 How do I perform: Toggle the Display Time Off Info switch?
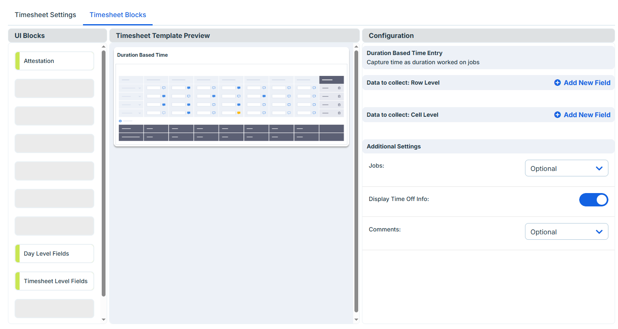pyautogui.click(x=593, y=200)
